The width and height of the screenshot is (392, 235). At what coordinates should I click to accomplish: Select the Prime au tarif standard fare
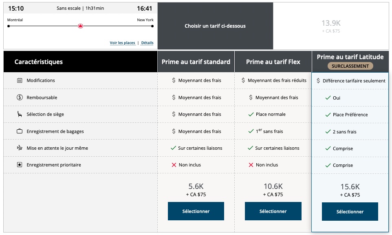pyautogui.click(x=196, y=211)
